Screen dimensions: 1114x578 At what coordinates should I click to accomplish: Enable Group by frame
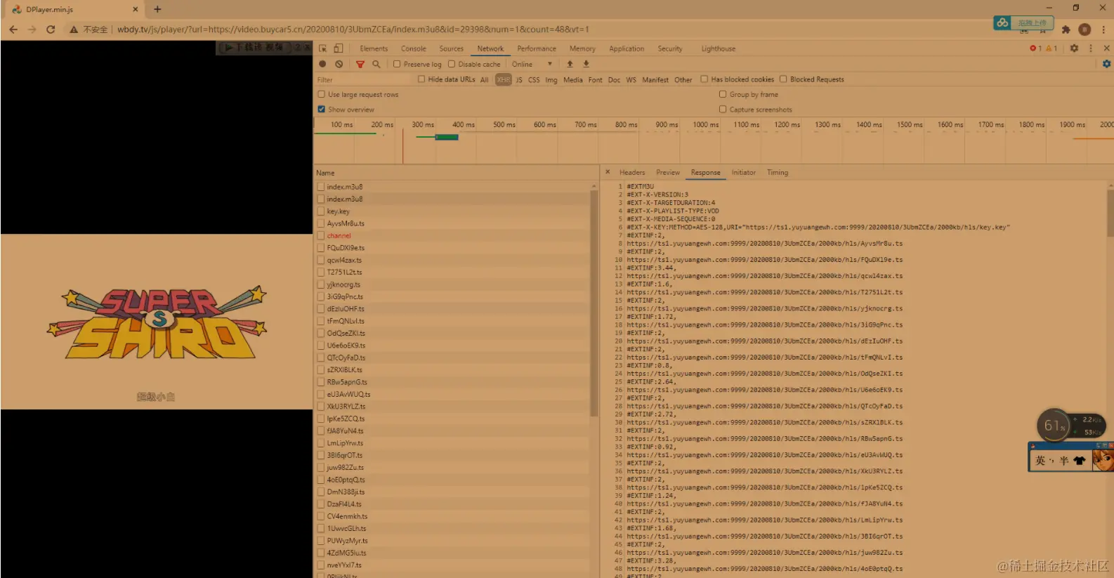tap(723, 94)
